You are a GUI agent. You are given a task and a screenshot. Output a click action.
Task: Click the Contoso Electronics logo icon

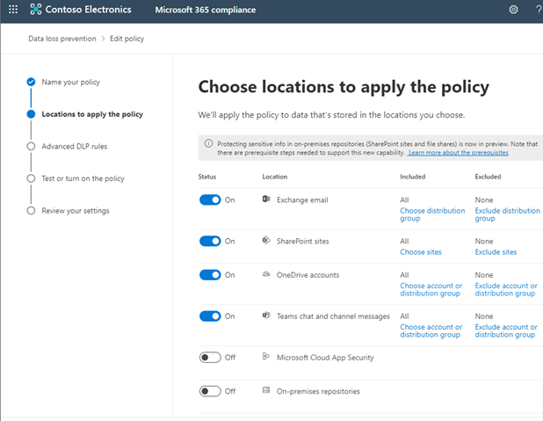[x=36, y=10]
